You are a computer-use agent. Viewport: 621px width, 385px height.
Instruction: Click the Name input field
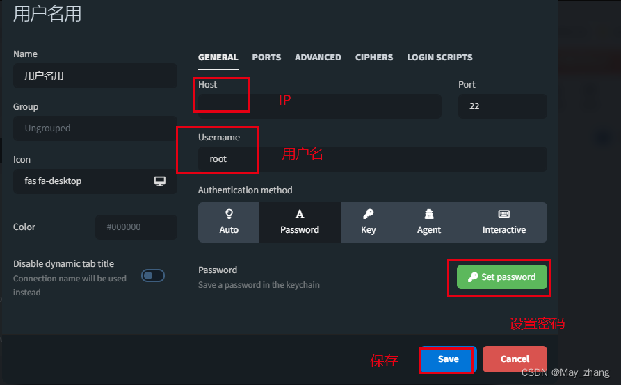[95, 76]
